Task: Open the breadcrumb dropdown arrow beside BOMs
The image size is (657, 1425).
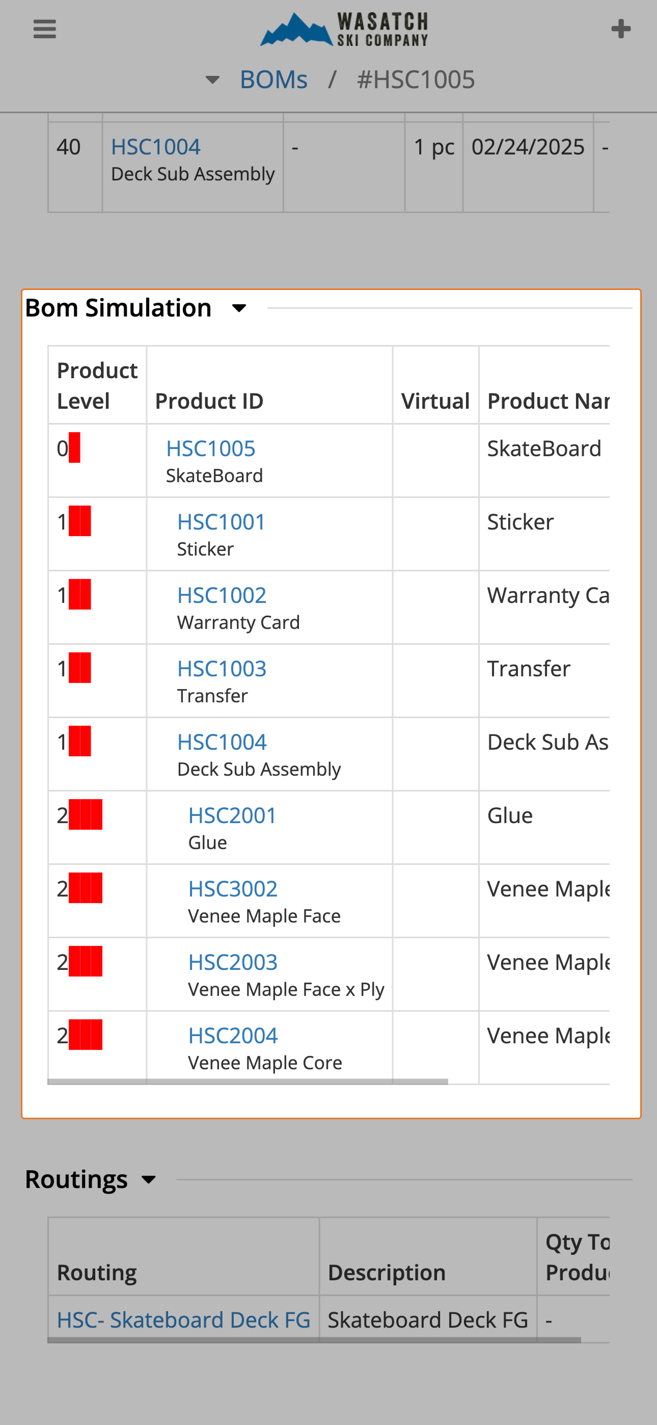Action: point(212,80)
